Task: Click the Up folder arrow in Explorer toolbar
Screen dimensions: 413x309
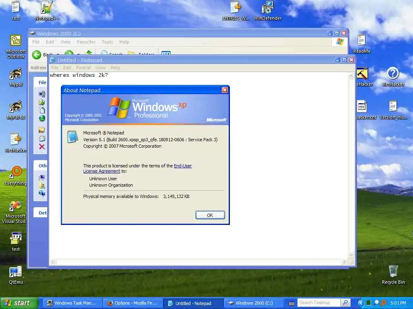Action: click(x=89, y=53)
